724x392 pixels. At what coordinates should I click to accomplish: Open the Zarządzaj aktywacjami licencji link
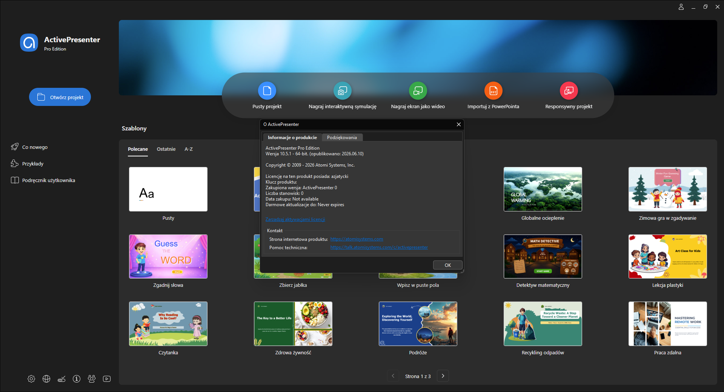point(295,219)
